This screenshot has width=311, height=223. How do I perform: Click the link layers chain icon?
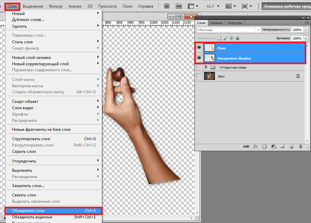tap(246, 146)
